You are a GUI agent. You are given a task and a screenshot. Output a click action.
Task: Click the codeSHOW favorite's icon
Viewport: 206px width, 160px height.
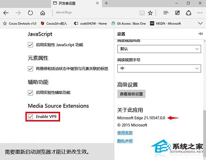pyautogui.click(x=76, y=24)
